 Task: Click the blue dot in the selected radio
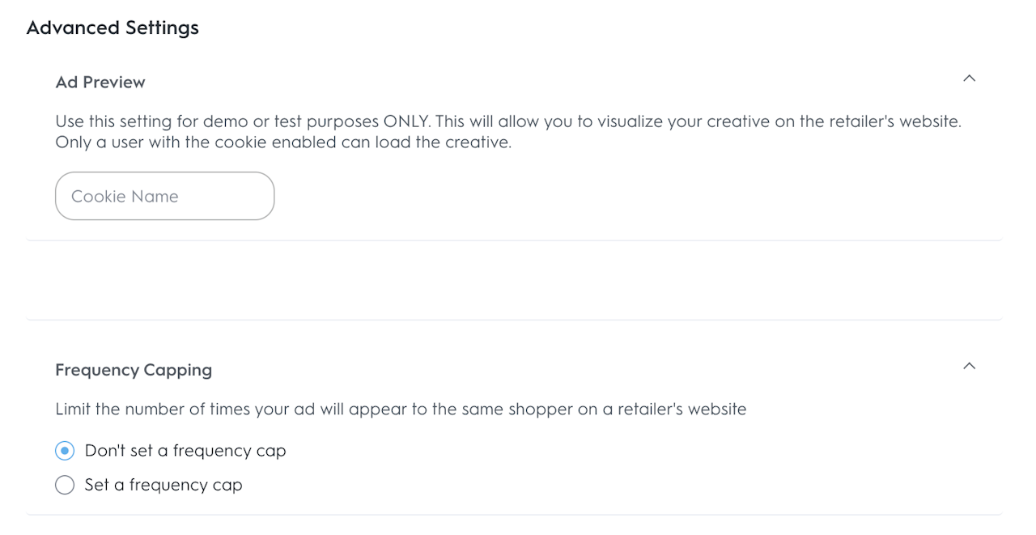(x=65, y=451)
